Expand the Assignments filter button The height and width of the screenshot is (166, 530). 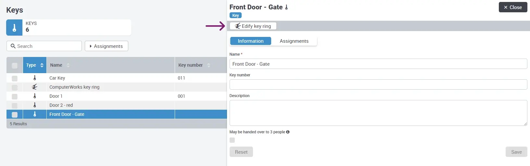(x=107, y=46)
